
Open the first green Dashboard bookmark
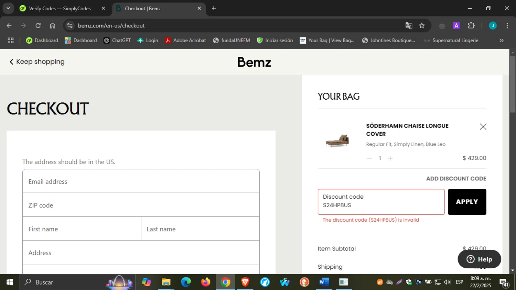pyautogui.click(x=42, y=41)
